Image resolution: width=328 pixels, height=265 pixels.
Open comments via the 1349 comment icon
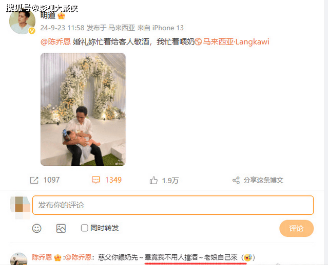click(x=96, y=180)
